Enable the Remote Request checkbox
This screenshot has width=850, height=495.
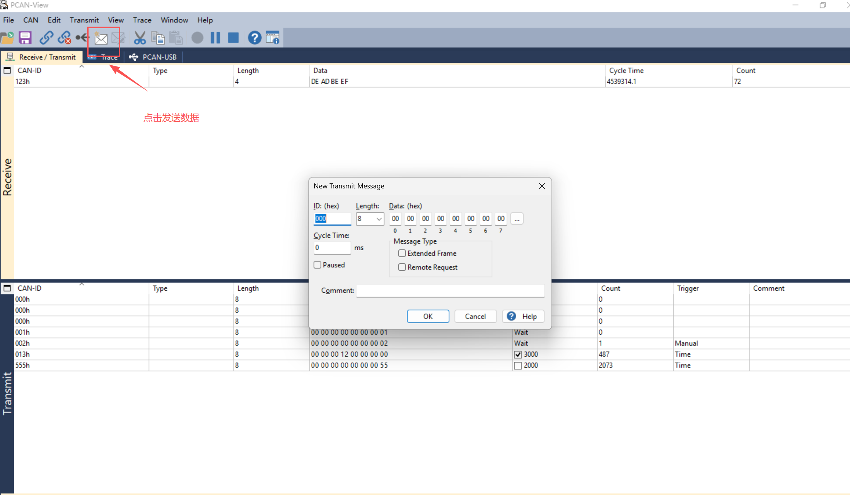(402, 267)
